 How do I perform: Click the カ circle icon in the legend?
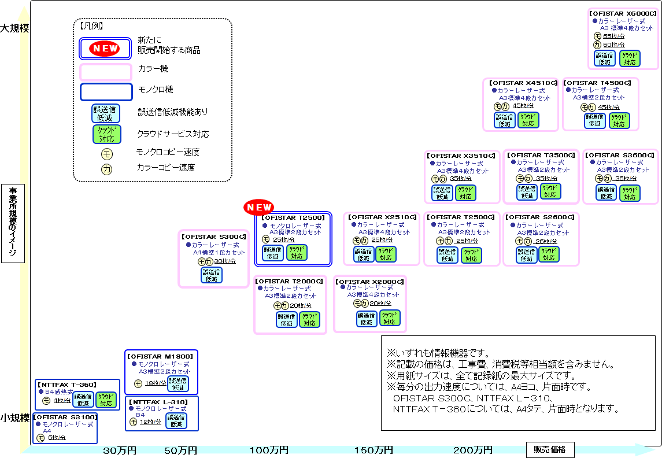[x=107, y=169]
